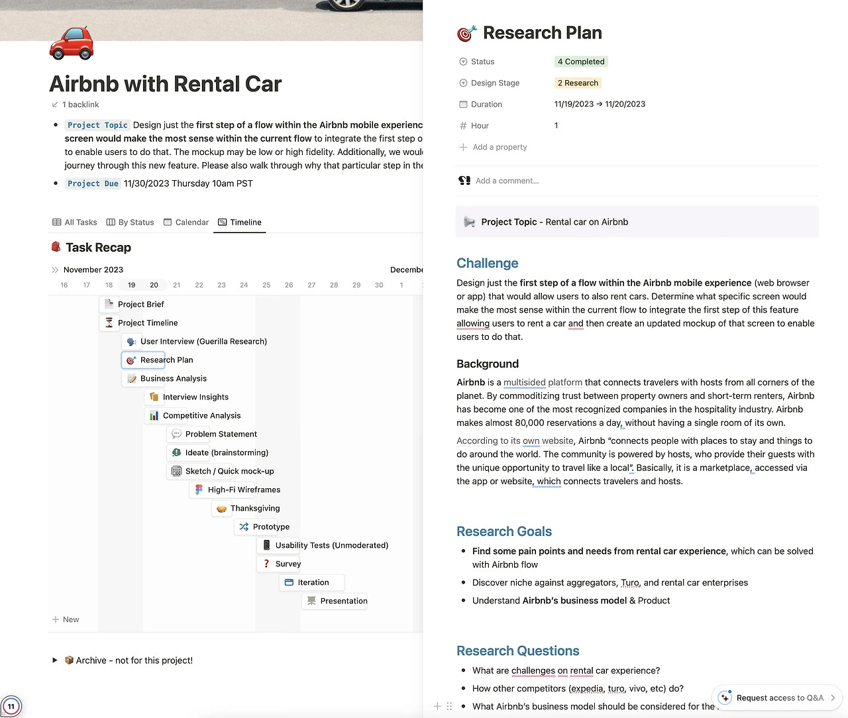Click the Duration calendar icon

(x=463, y=104)
